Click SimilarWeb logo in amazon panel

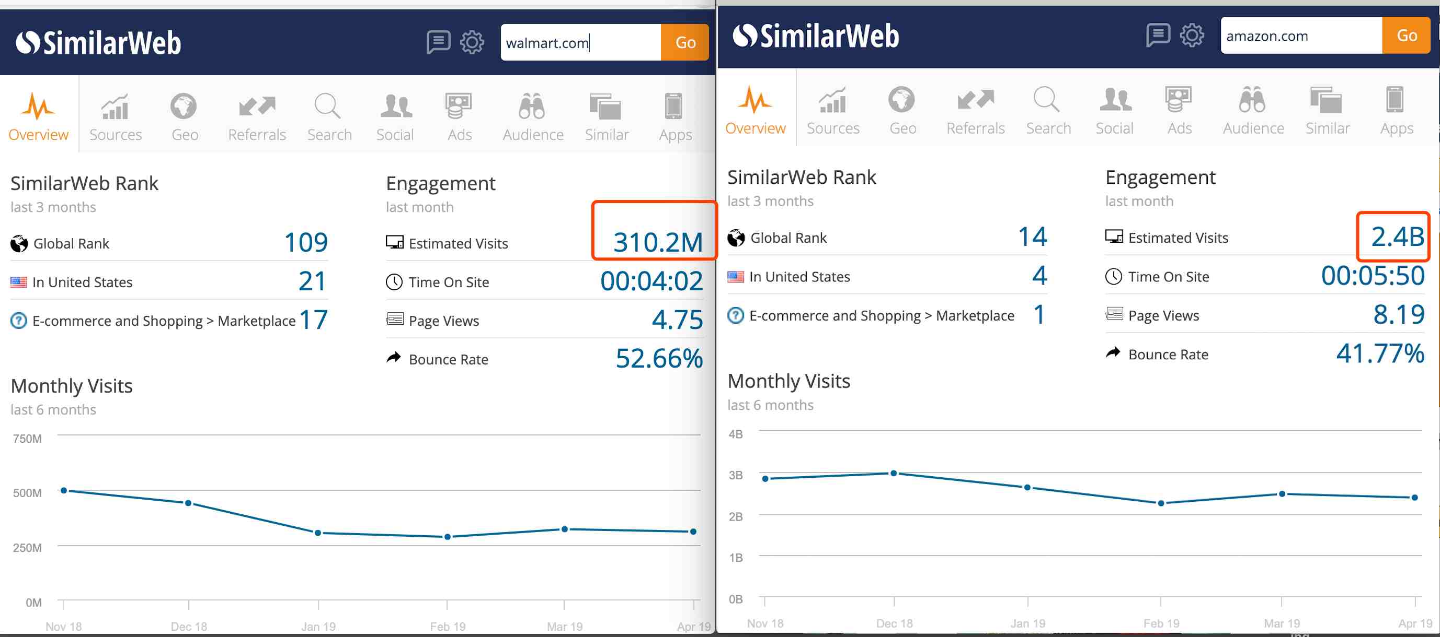pyautogui.click(x=816, y=36)
